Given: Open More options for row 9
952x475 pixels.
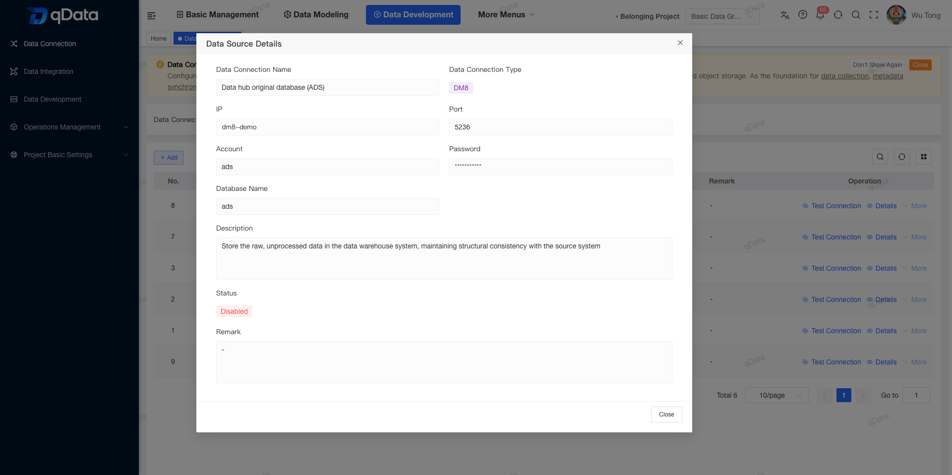Looking at the screenshot, I should 915,362.
